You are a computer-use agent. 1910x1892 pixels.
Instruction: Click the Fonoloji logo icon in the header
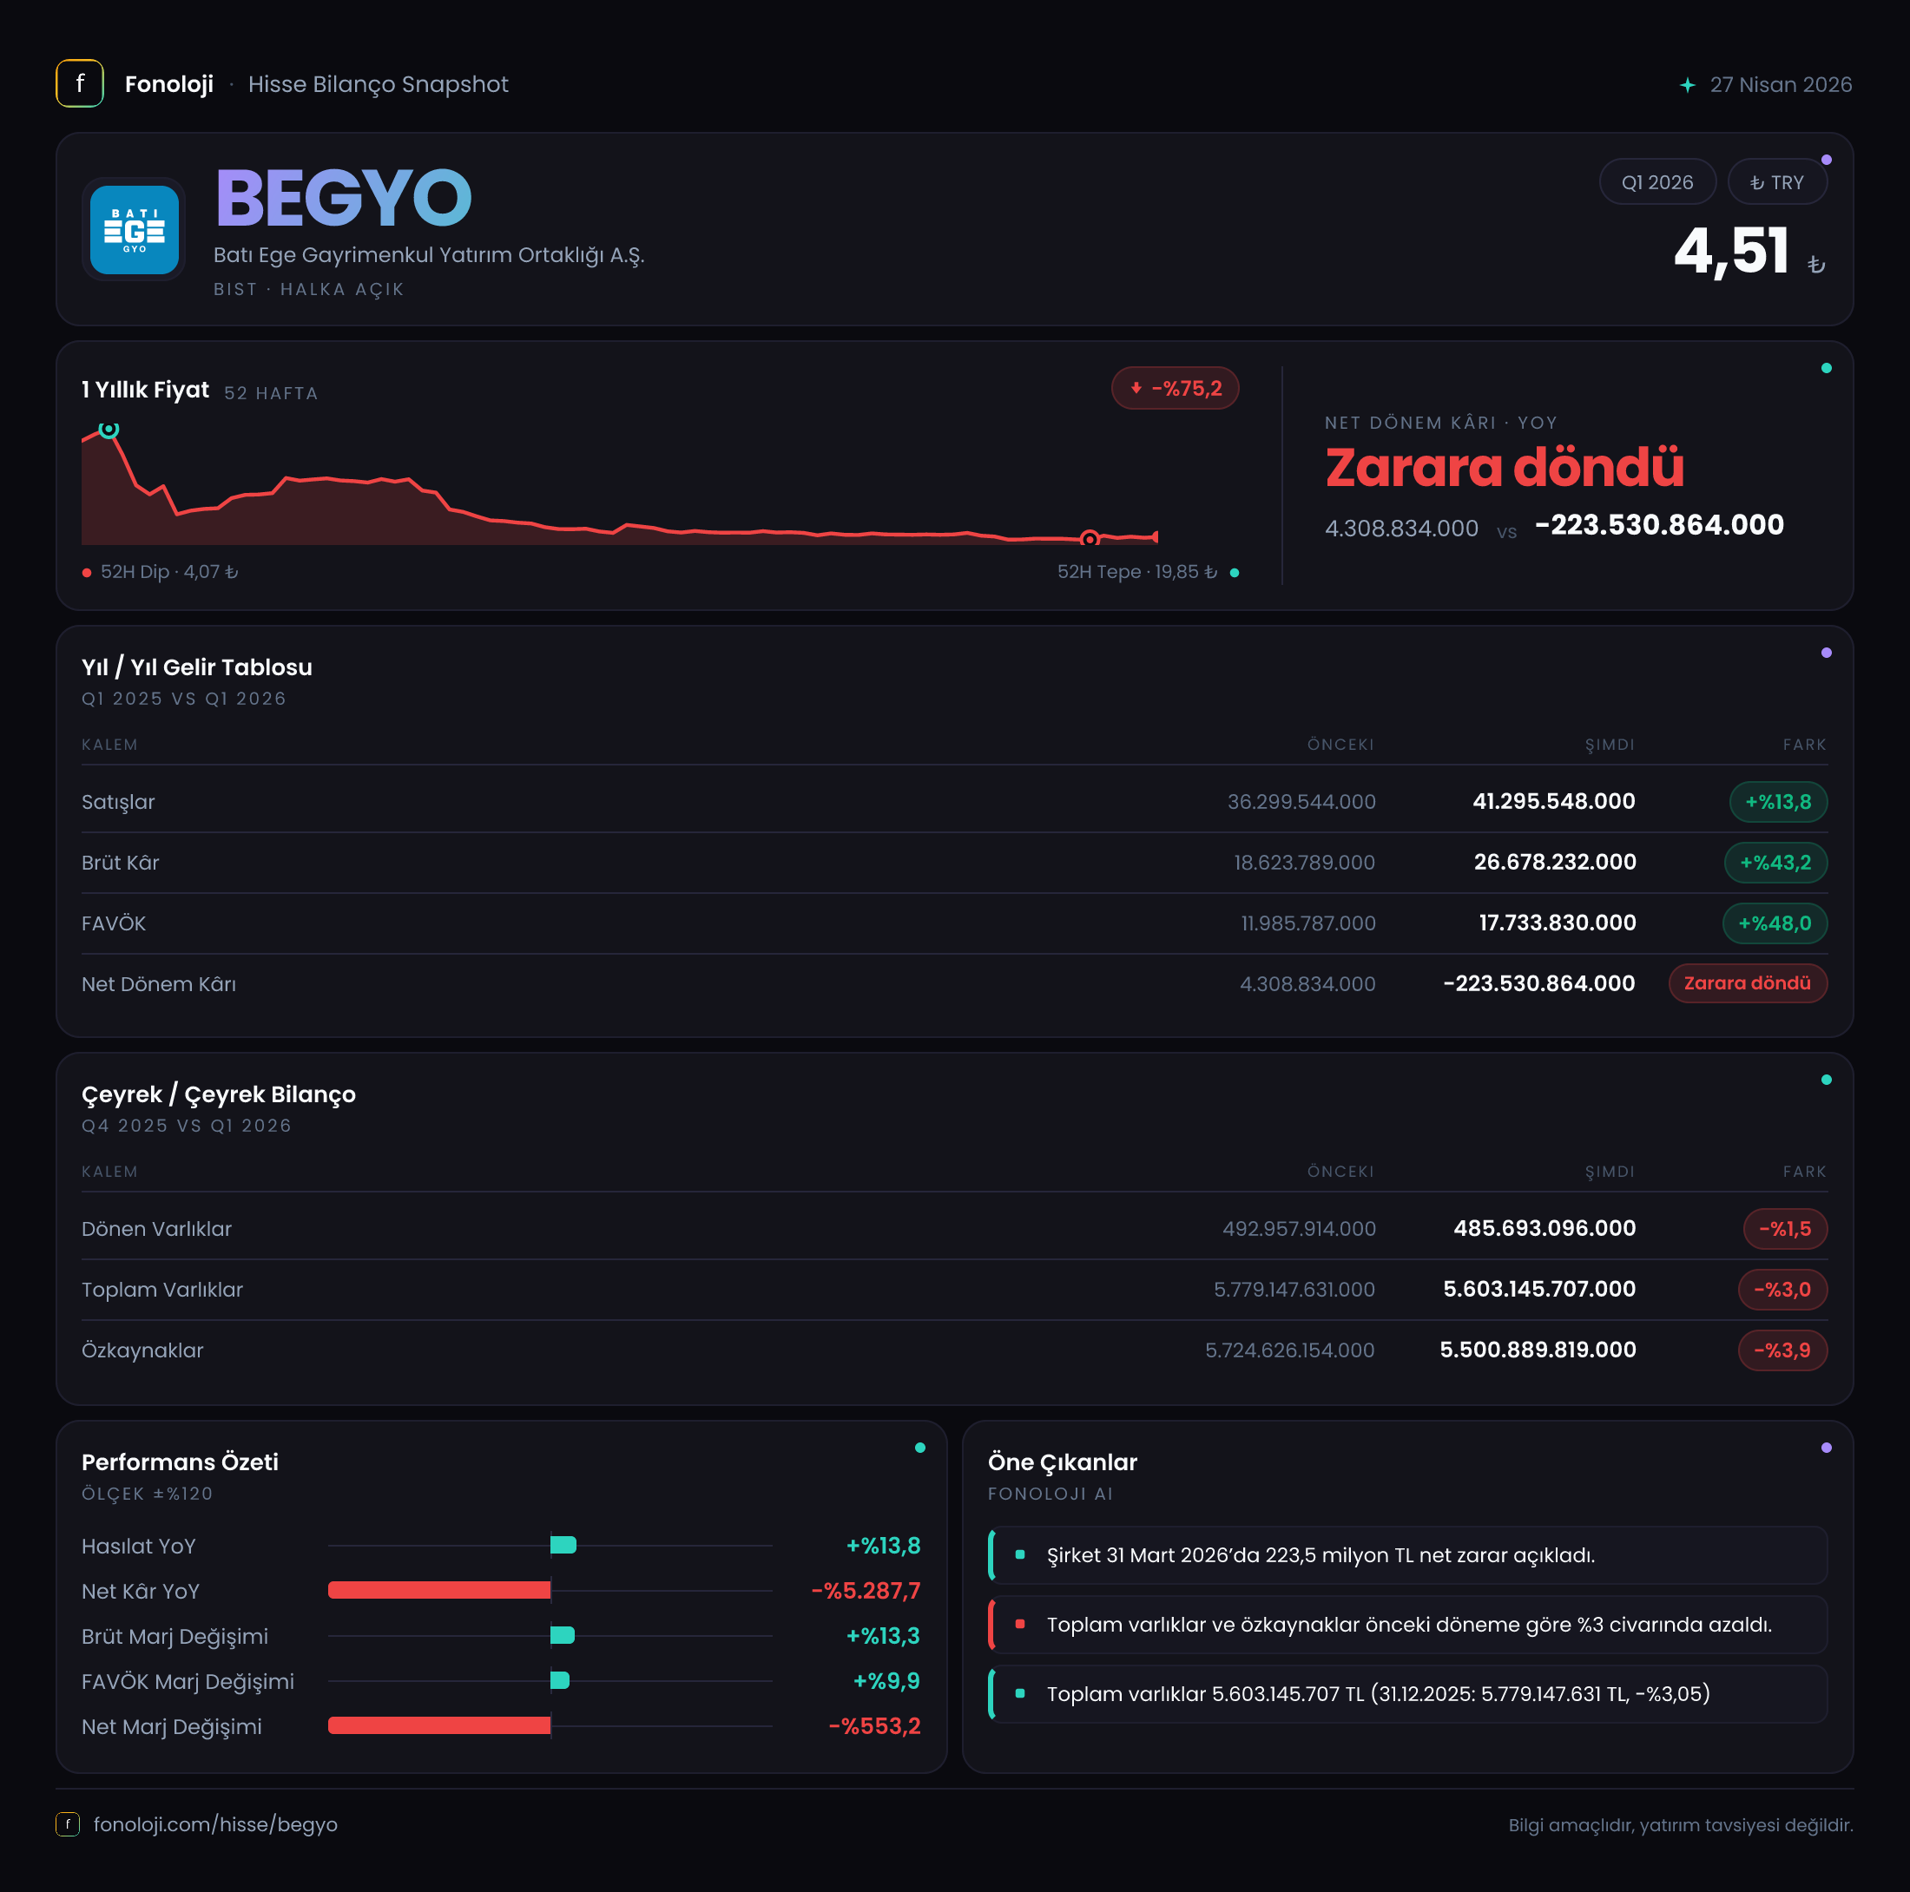79,84
